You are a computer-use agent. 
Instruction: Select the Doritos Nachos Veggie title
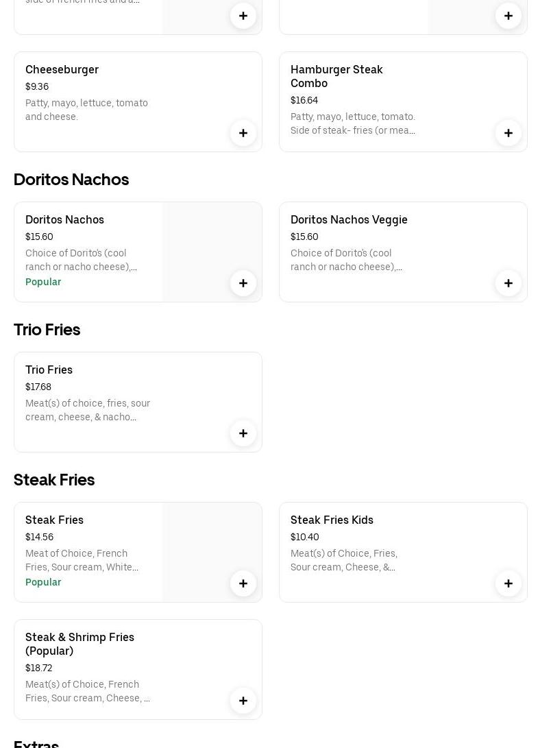(349, 219)
